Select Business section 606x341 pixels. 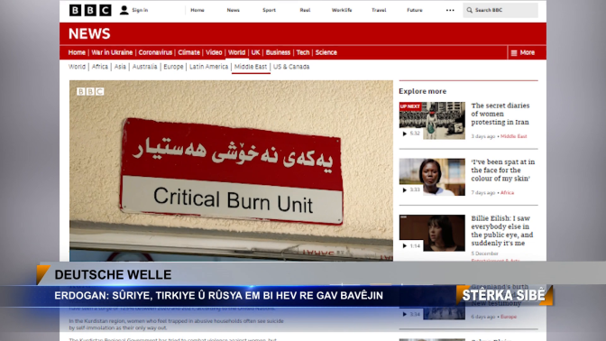[278, 52]
